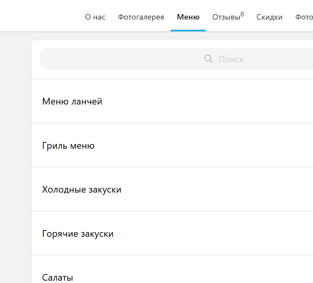Expand the Меню ланчей category
The width and height of the screenshot is (313, 283).
(172, 101)
